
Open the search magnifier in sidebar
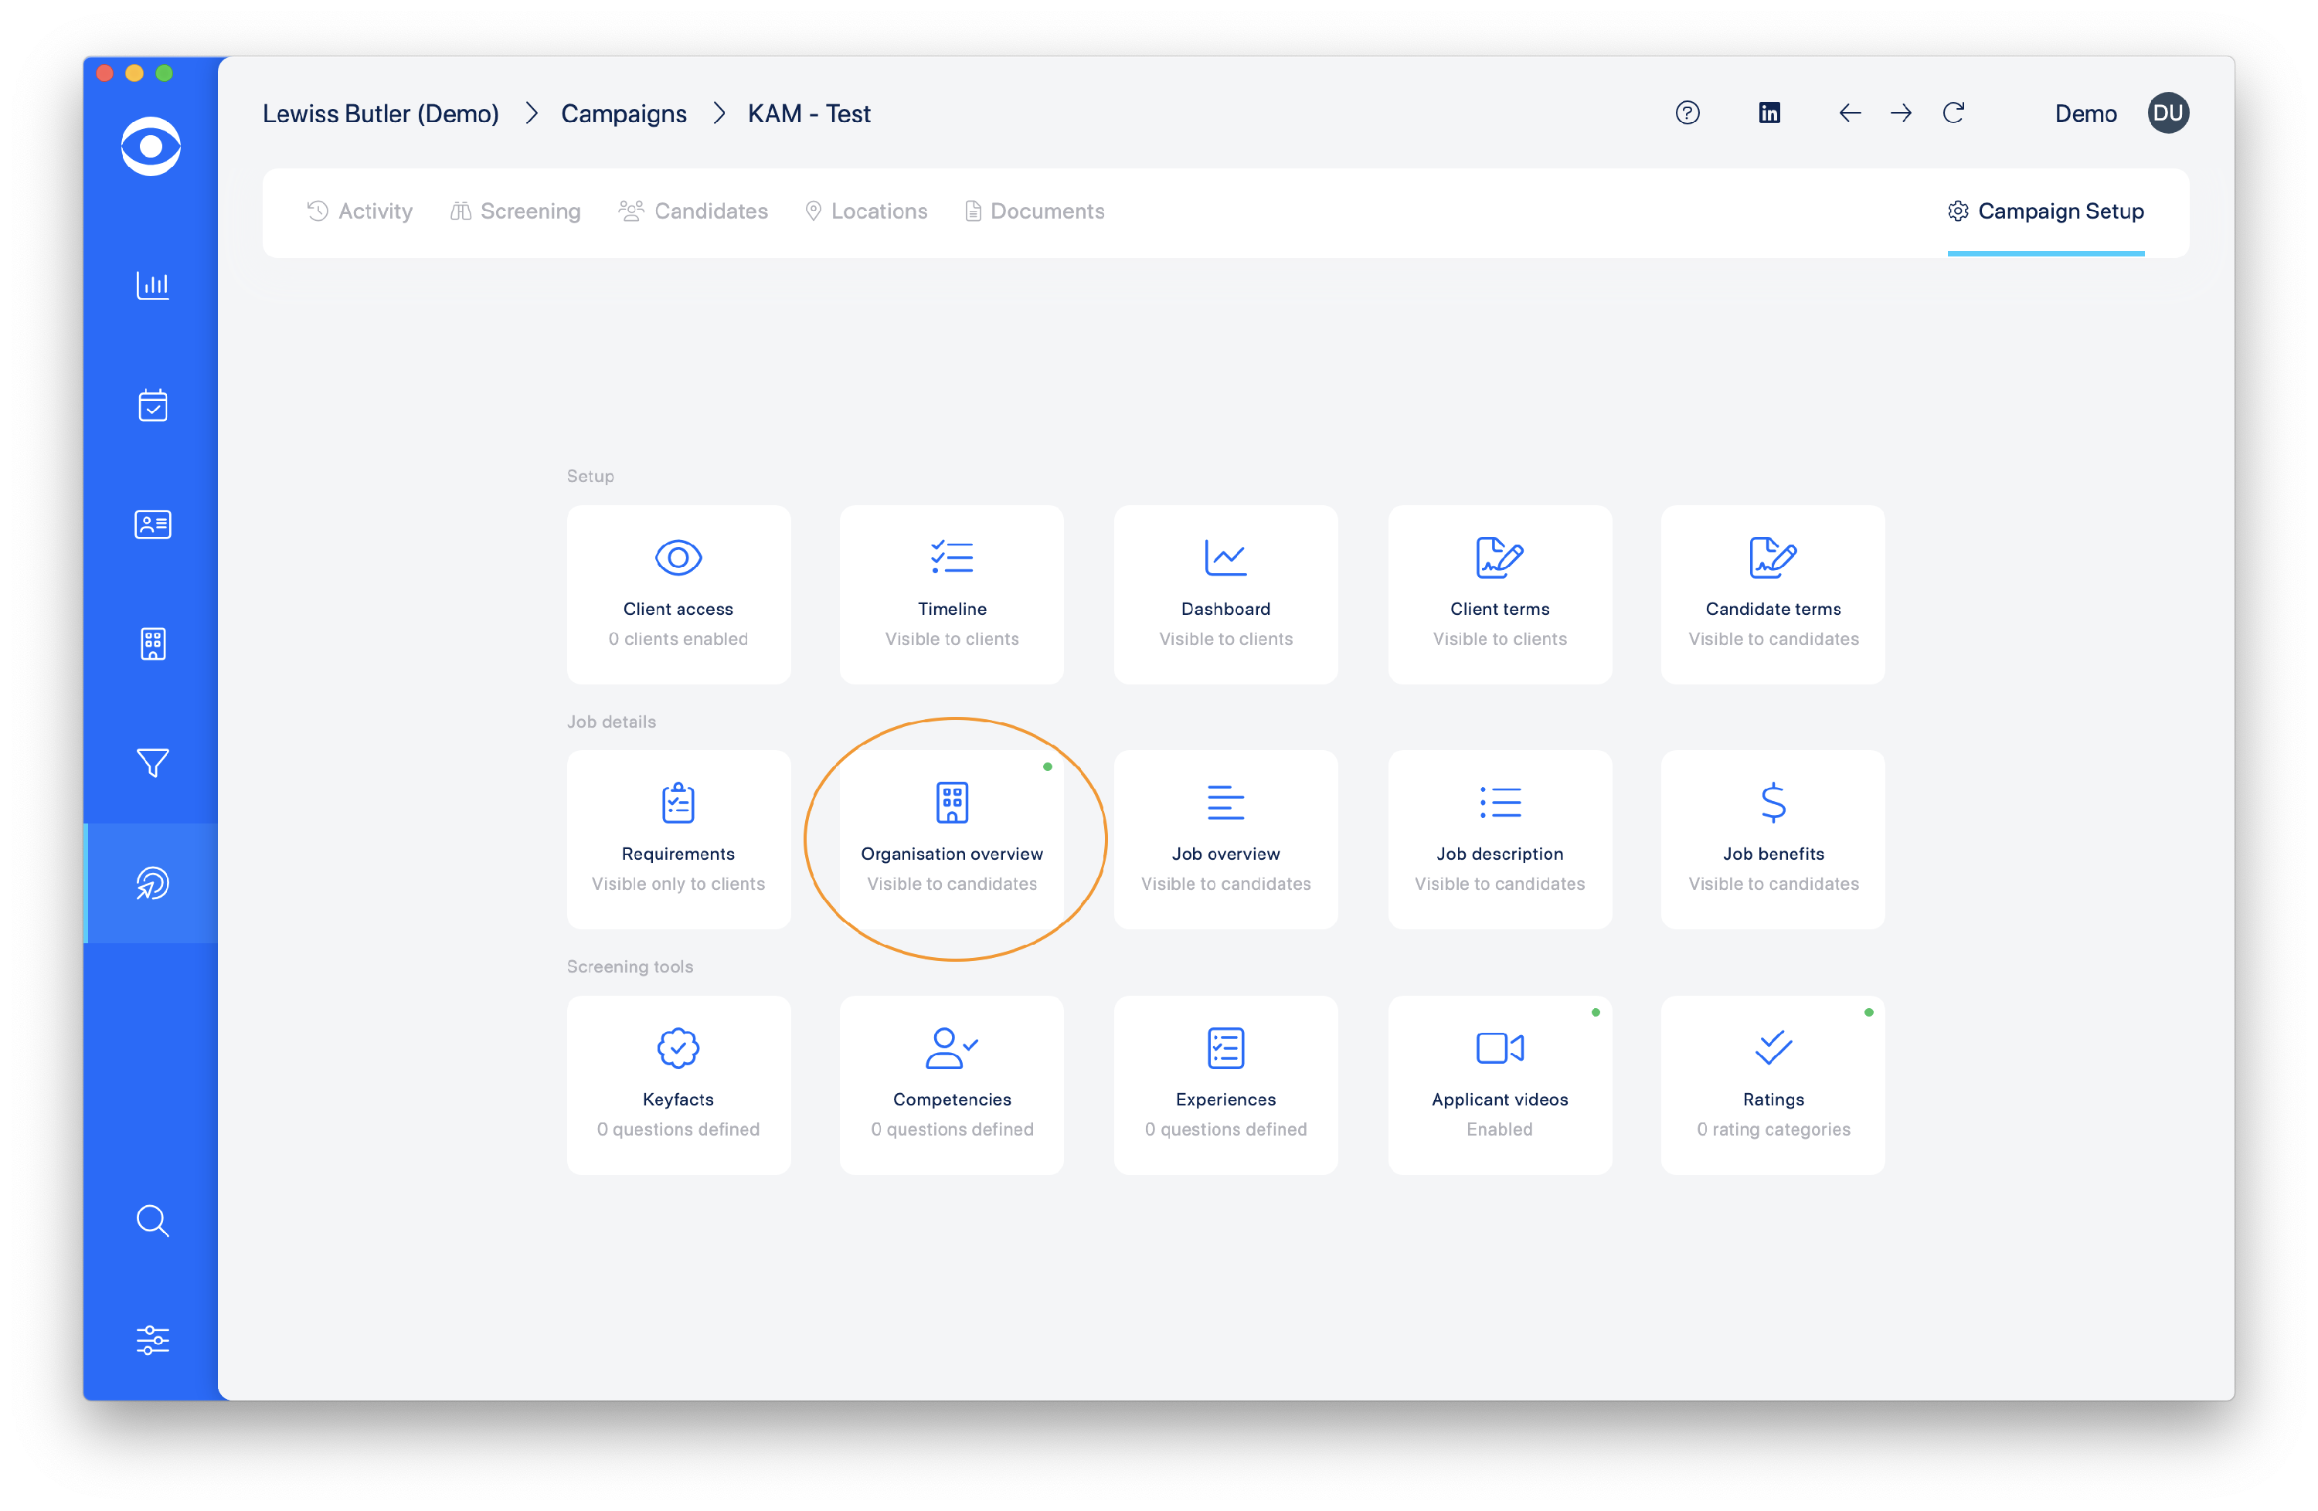pos(152,1220)
